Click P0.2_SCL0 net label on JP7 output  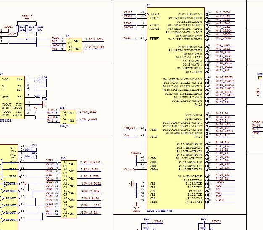coord(96,39)
